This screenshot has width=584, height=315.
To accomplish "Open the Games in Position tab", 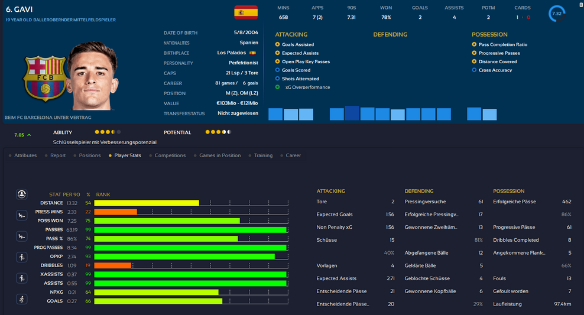I will coord(219,155).
